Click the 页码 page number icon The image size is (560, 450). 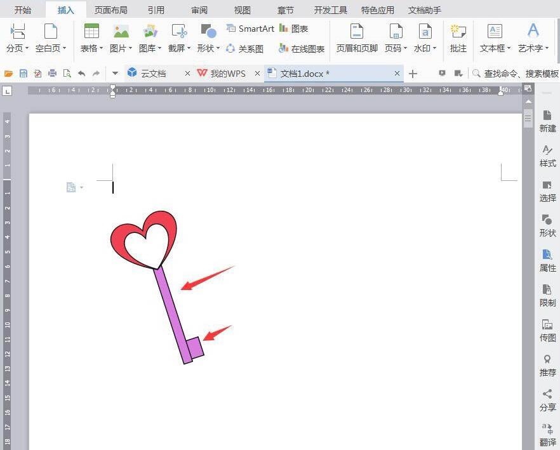[396, 31]
